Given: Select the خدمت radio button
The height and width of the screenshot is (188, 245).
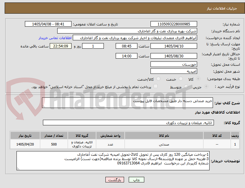Looking at the screenshot, I should coord(181,79).
